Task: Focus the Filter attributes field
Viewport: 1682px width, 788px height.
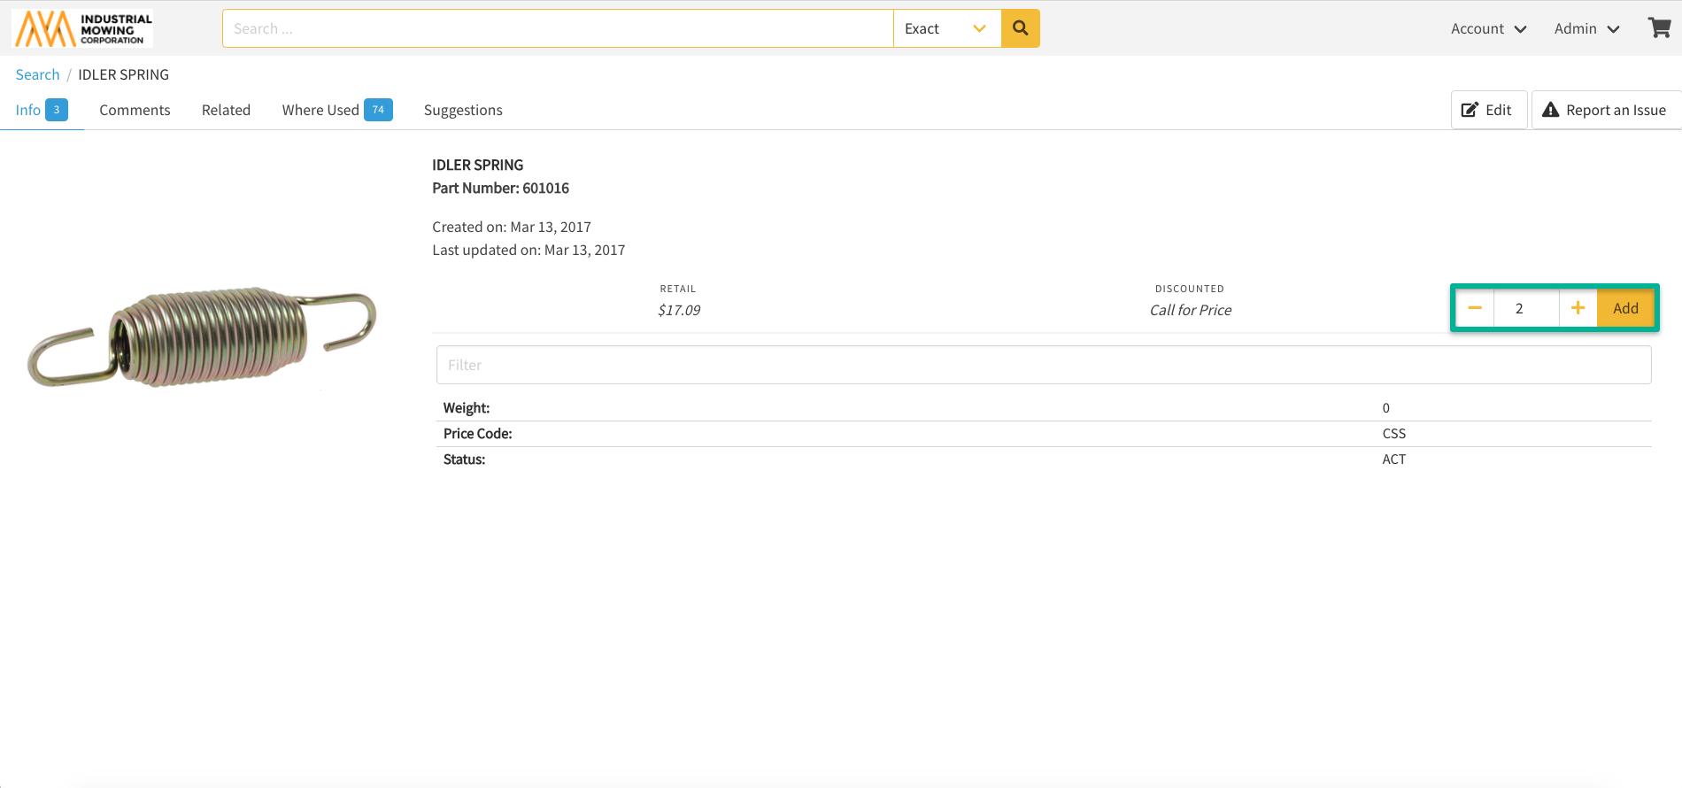Action: [1043, 365]
